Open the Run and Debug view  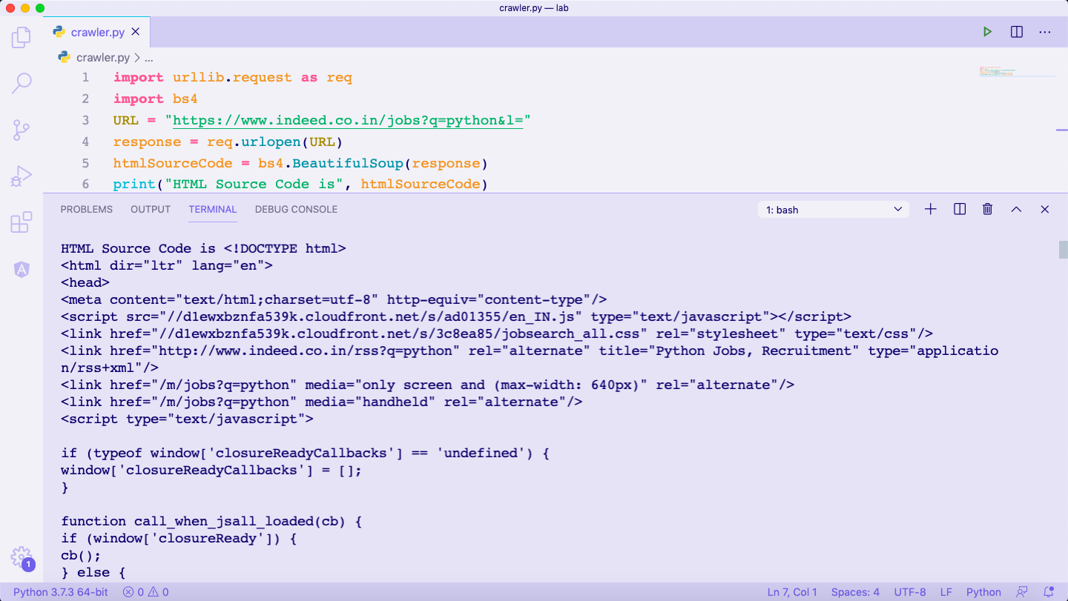[x=22, y=176]
